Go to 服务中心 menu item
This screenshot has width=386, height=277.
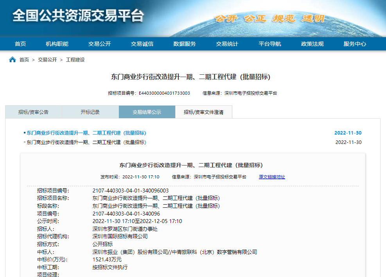(x=355, y=44)
